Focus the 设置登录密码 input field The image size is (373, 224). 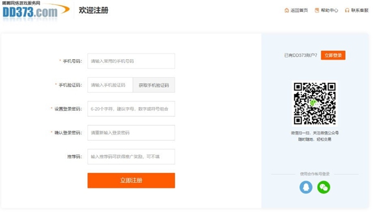(131, 109)
